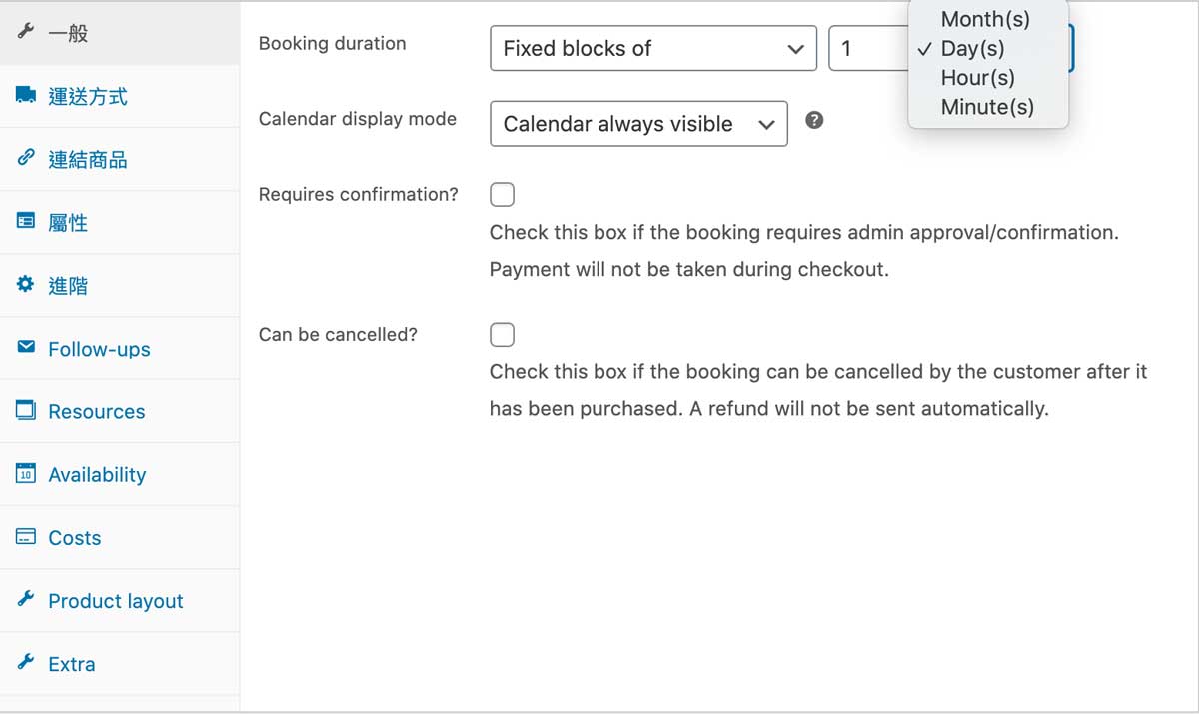This screenshot has width=1199, height=714.
Task: Open the Extra tab
Action: point(120,664)
